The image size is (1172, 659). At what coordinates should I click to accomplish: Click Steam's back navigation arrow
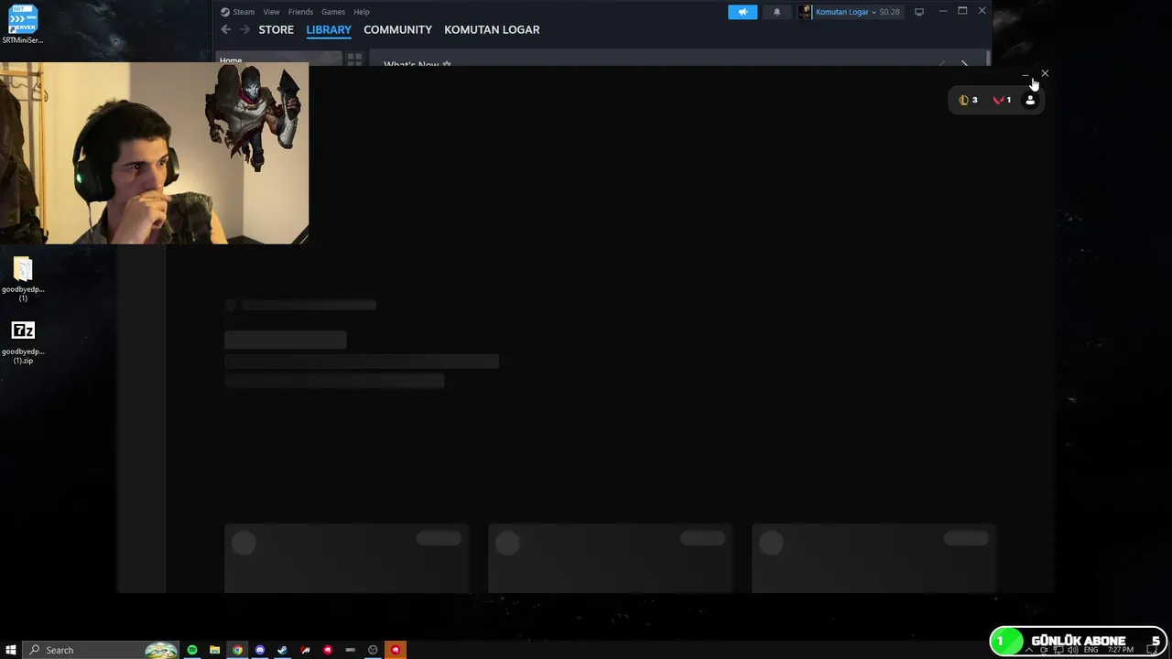click(226, 29)
